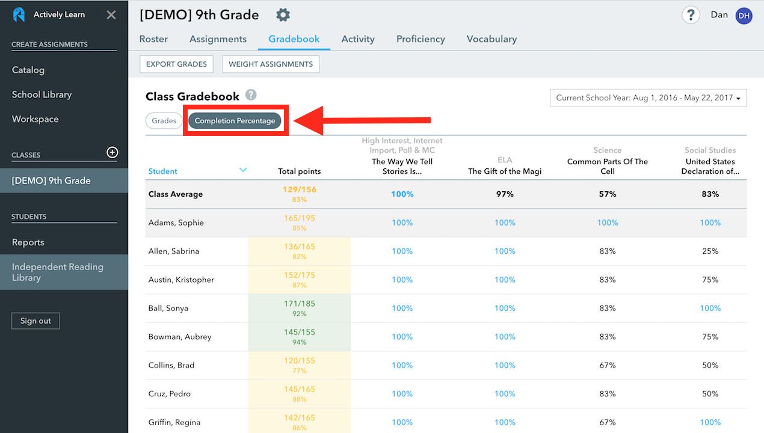The image size is (764, 433).
Task: Click Brad Collins' 67% Science cell
Action: [608, 366]
